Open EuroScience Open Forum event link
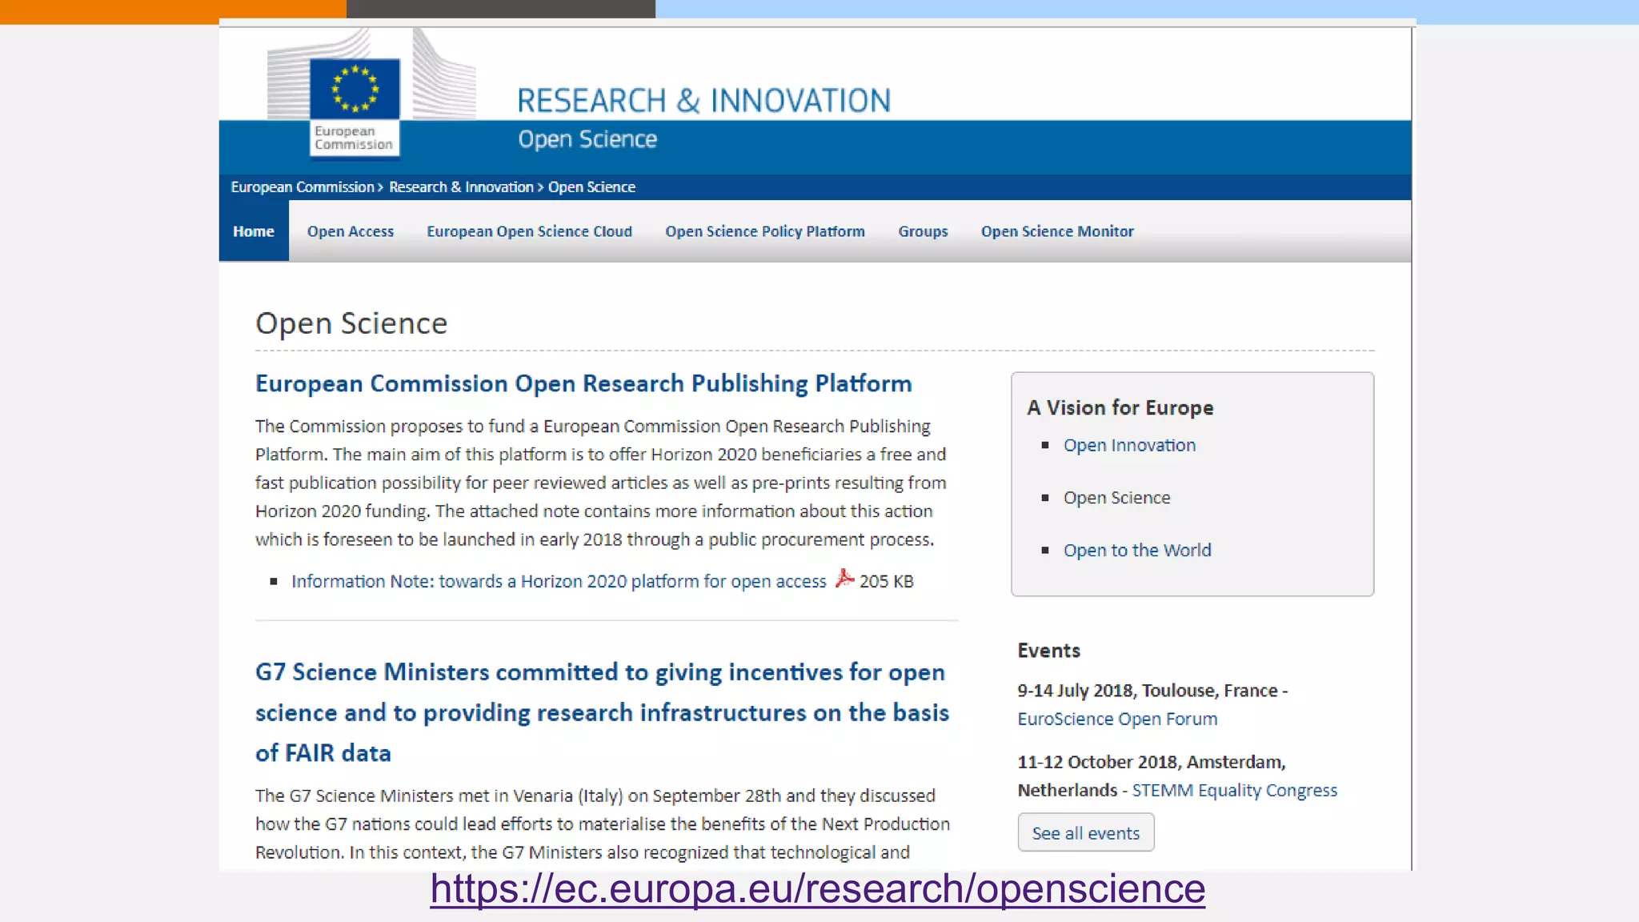Image resolution: width=1639 pixels, height=922 pixels. click(1117, 719)
